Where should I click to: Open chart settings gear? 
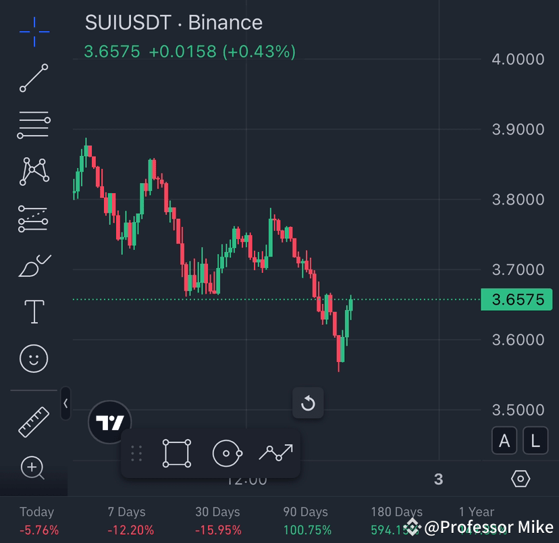[x=521, y=478]
